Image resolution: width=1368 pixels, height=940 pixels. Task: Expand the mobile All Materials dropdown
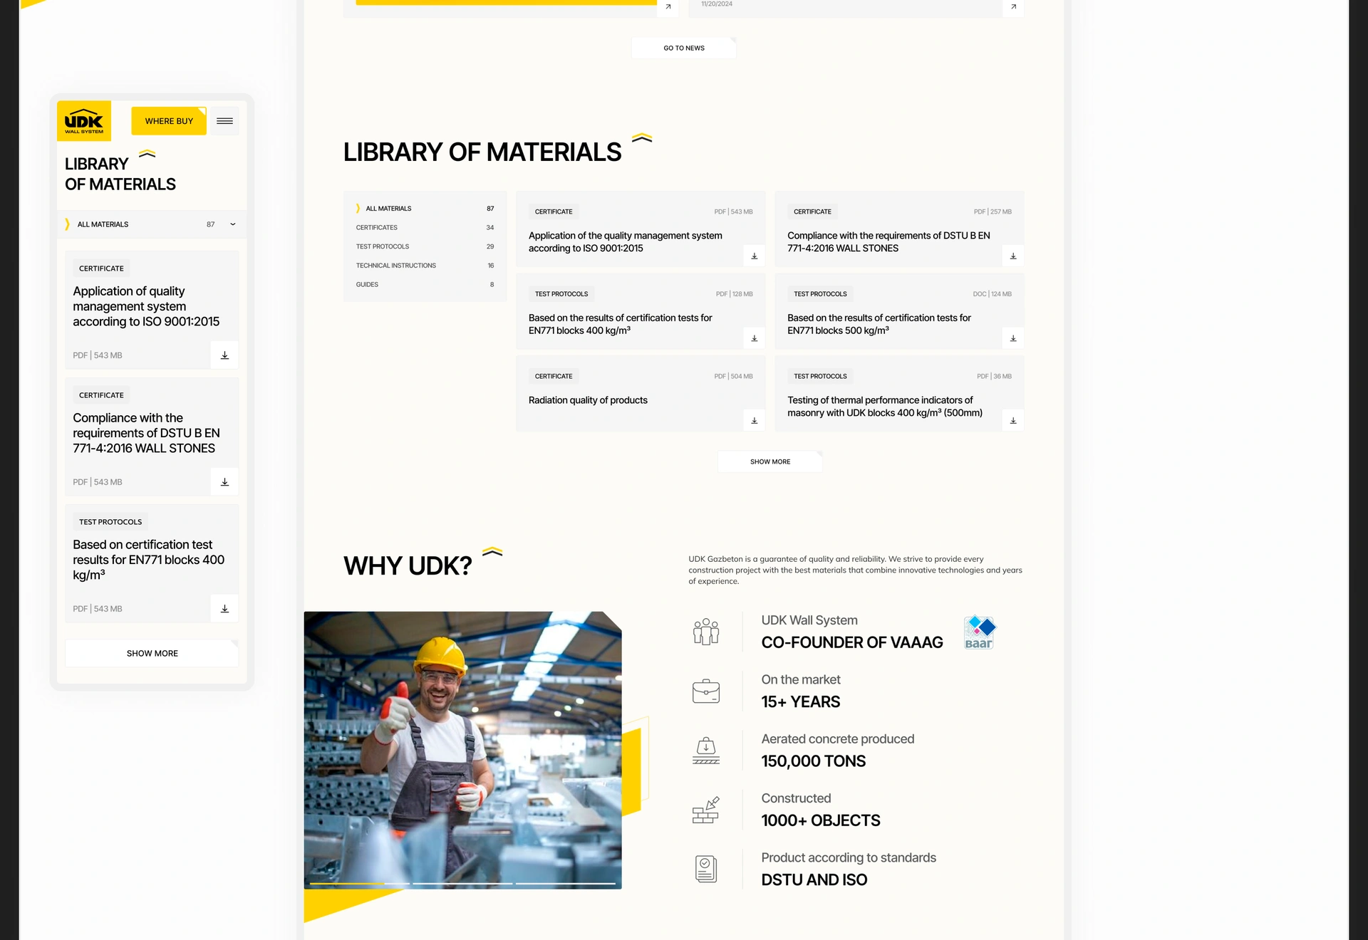click(x=232, y=224)
